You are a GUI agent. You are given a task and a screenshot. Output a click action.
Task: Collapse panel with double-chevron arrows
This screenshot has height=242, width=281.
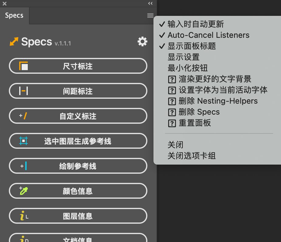pos(150,3)
